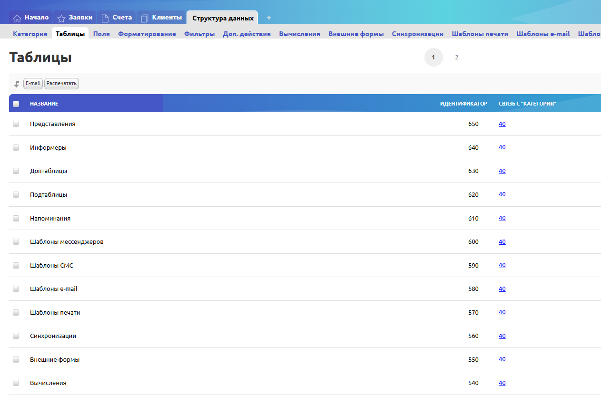Open category link 40 for Информеры

502,147
